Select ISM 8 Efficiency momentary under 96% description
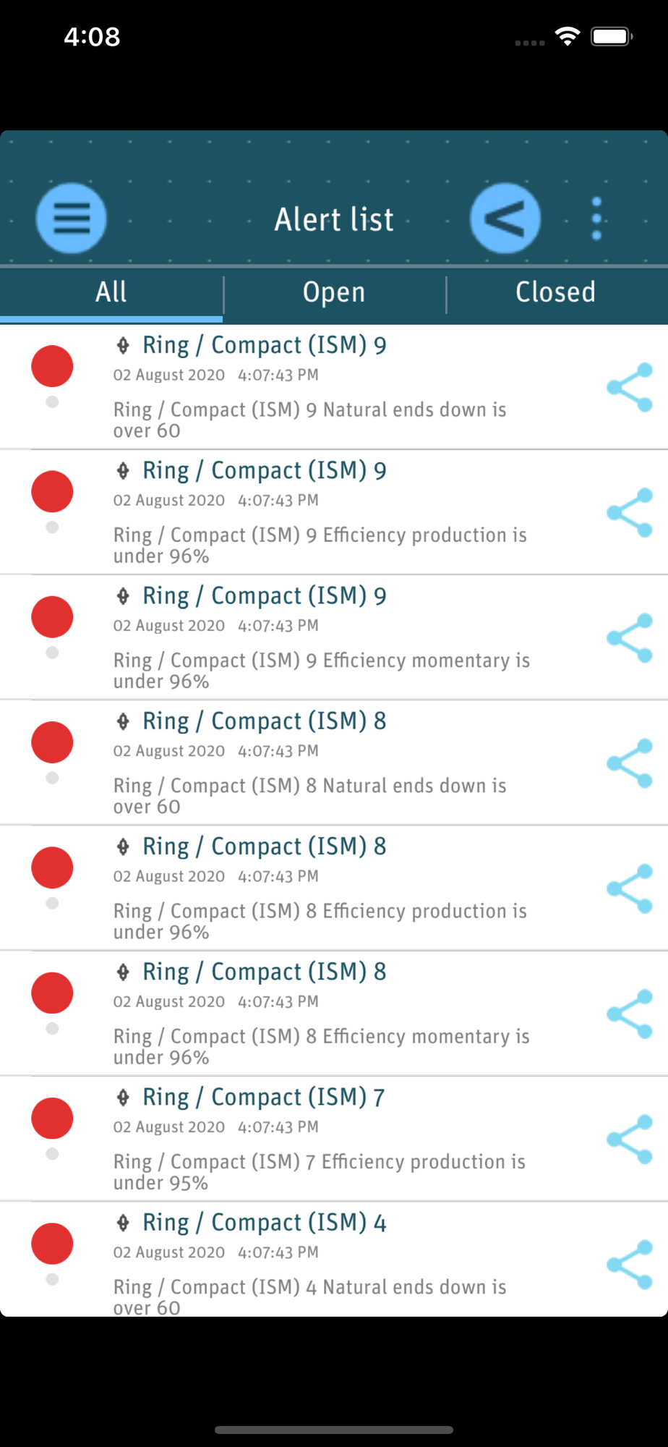The image size is (668, 1447). [x=321, y=1046]
